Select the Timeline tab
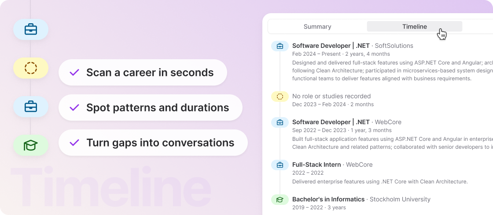This screenshot has height=215, width=493. 414,27
